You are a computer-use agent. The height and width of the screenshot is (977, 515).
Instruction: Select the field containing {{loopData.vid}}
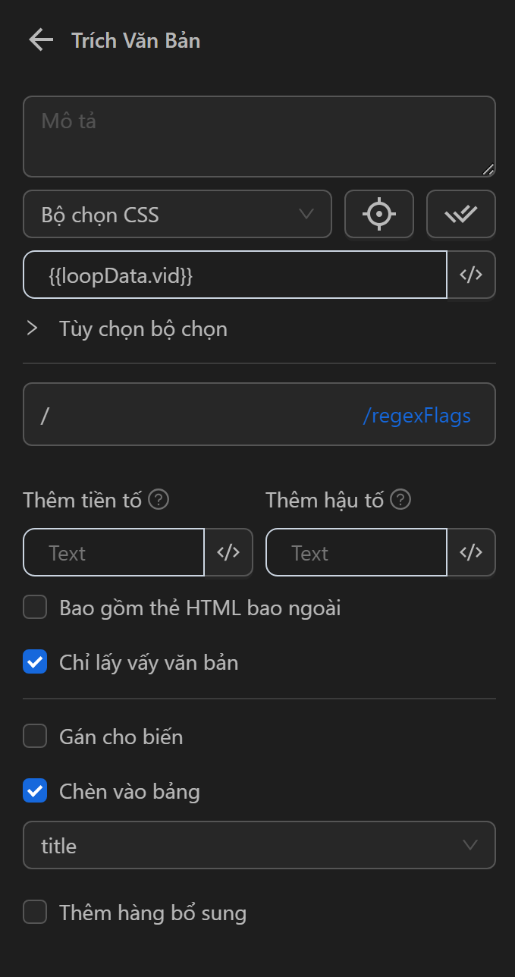[x=235, y=275]
